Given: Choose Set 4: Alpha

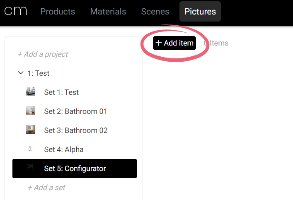Looking at the screenshot, I should [64, 149].
